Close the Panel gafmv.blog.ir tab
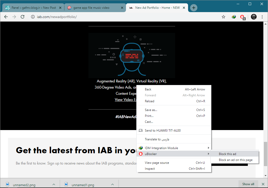The width and height of the screenshot is (268, 188). (x=60, y=8)
